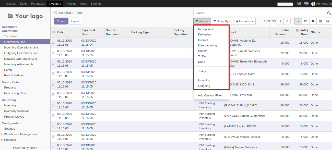Open activities clock icon with badge 1
The width and height of the screenshot is (332, 150).
point(299,4)
